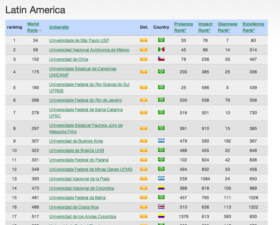The height and width of the screenshot is (225, 280).
Task: Click Chile flag in Universidad de Chile row
Action: (x=161, y=59)
